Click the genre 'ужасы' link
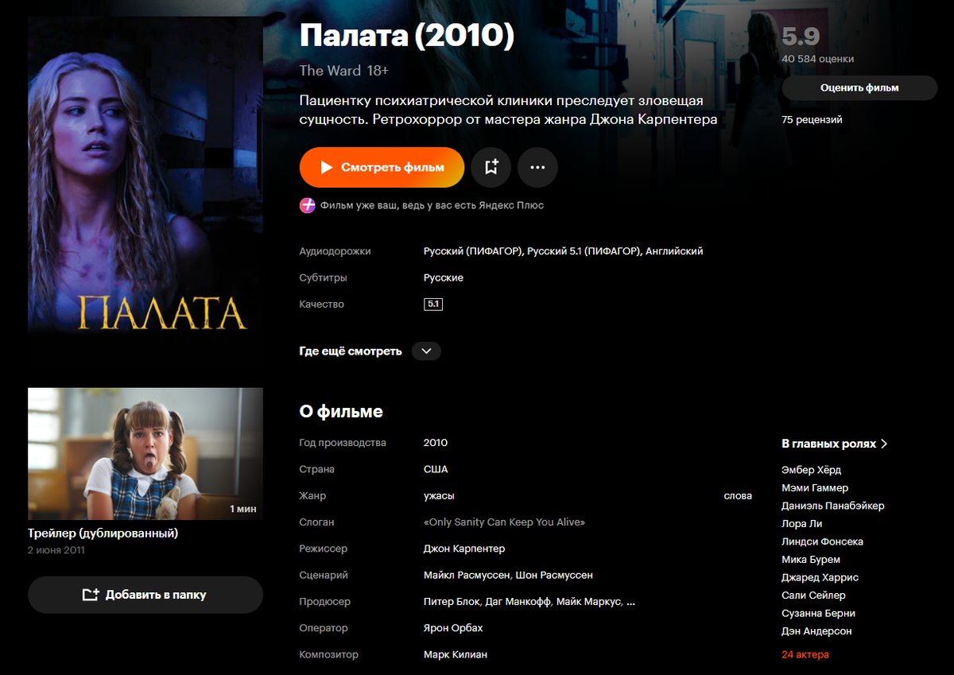The width and height of the screenshot is (954, 675). coord(439,496)
